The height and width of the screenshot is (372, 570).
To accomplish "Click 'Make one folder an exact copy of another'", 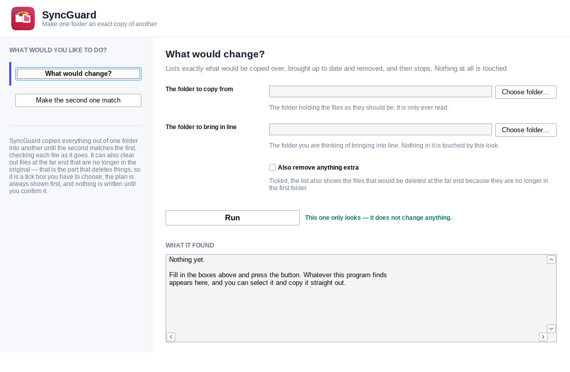I will pyautogui.click(x=99, y=24).
